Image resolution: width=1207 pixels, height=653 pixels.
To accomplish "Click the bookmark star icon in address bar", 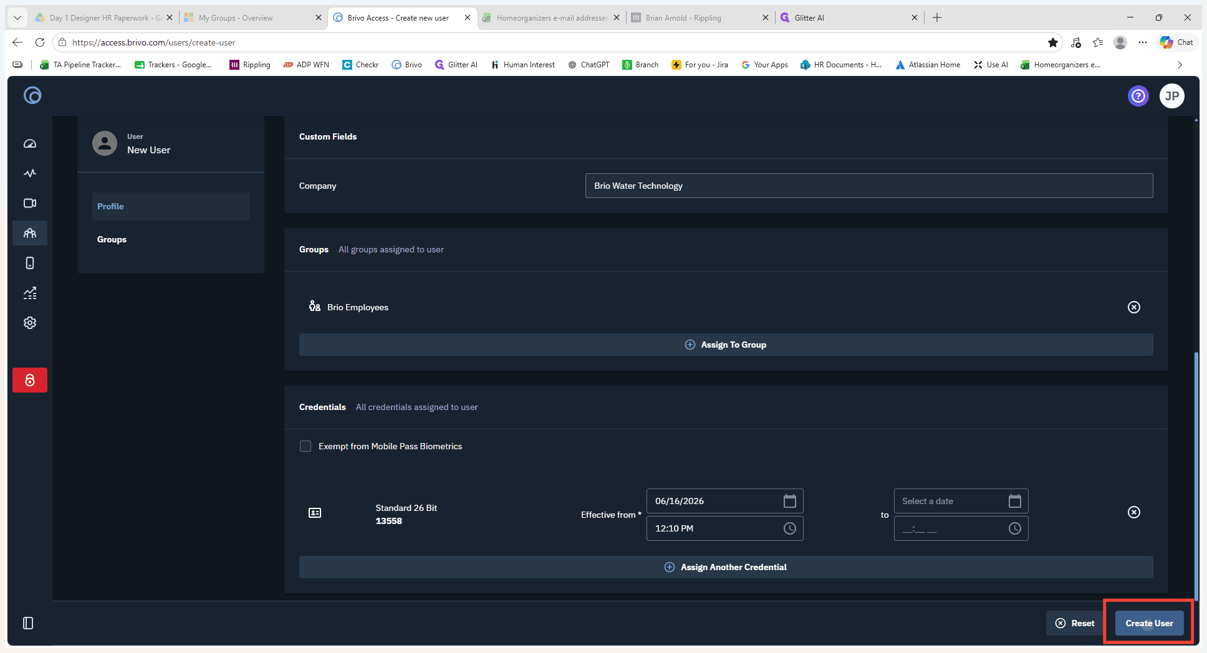I will pos(1053,42).
